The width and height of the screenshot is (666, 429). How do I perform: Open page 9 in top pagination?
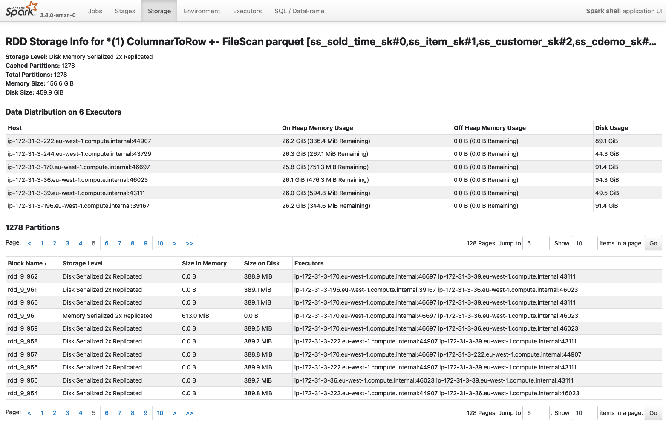click(146, 243)
